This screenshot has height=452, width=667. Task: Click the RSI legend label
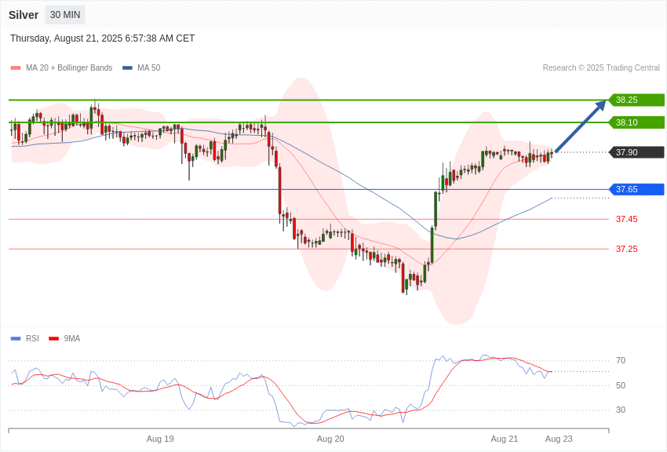click(x=32, y=339)
